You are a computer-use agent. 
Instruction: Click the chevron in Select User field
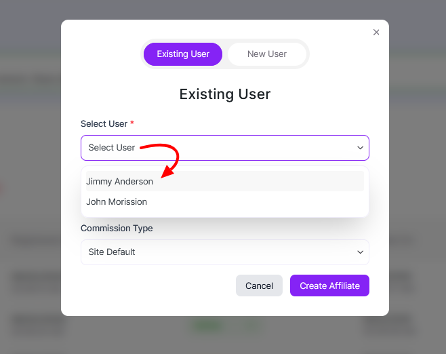(361, 148)
